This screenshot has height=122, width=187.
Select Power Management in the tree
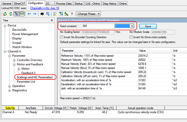pyautogui.click(x=25, y=34)
